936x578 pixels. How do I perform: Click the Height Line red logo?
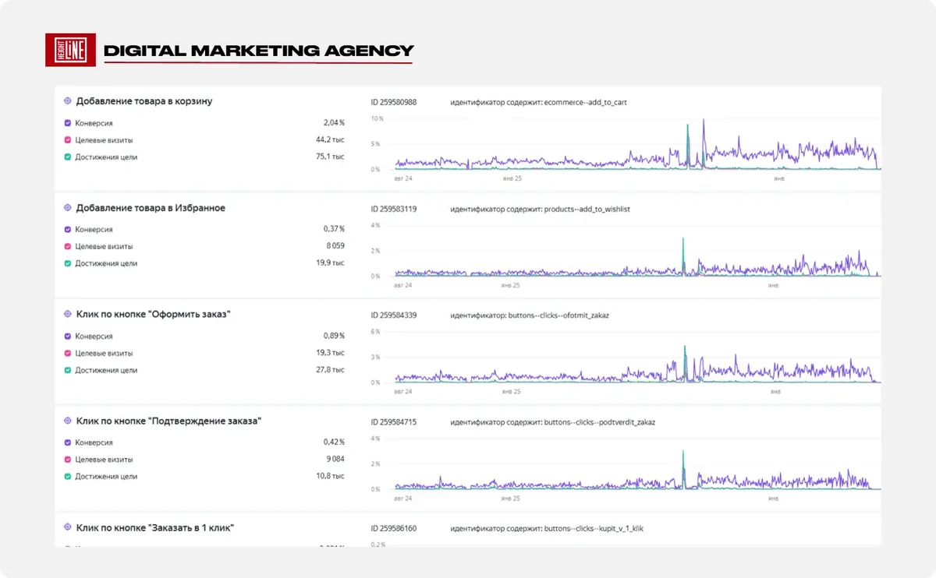(71, 51)
